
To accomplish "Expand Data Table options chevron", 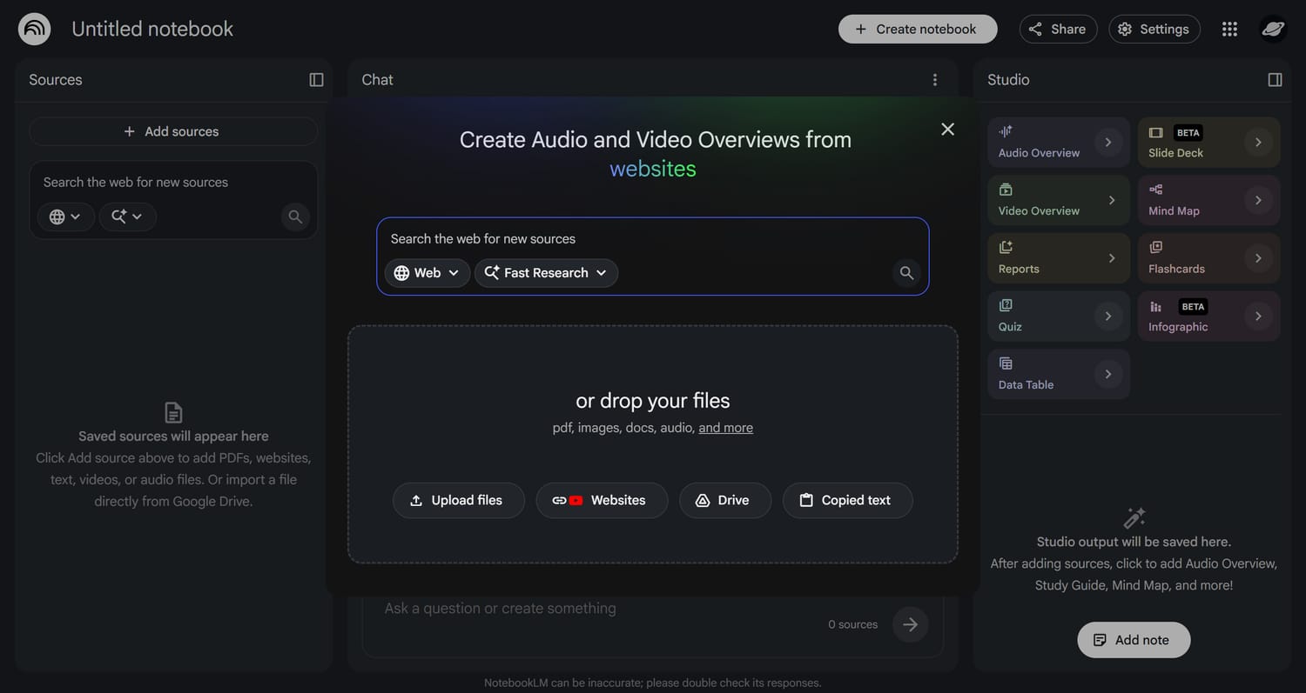I will click(x=1108, y=374).
